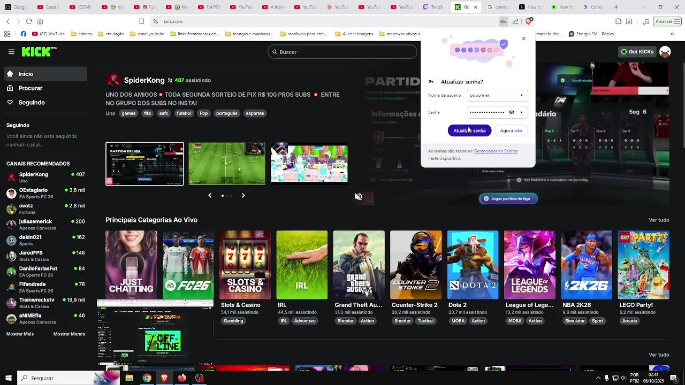685x385 pixels.
Task: Show more bookmarks chevron
Action: (x=672, y=34)
